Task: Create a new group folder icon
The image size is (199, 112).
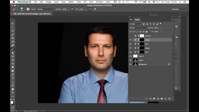Action: (x=162, y=99)
